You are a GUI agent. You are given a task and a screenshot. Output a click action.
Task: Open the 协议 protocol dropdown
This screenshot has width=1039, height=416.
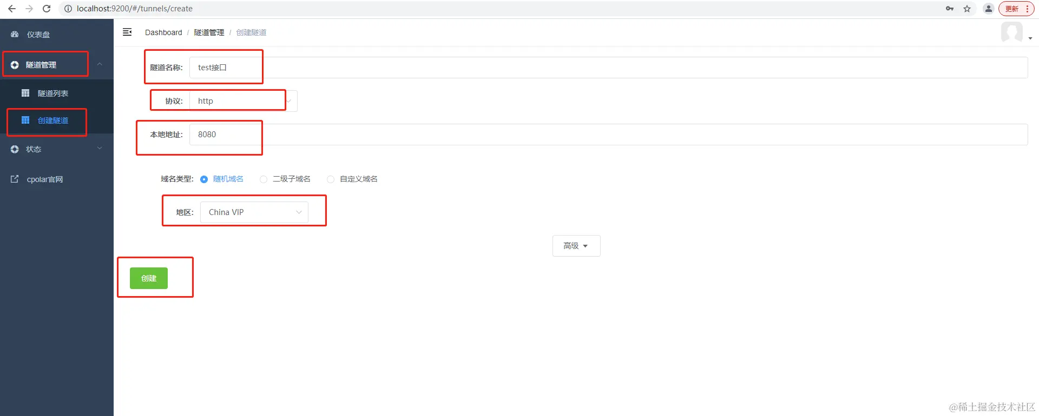[x=243, y=101]
